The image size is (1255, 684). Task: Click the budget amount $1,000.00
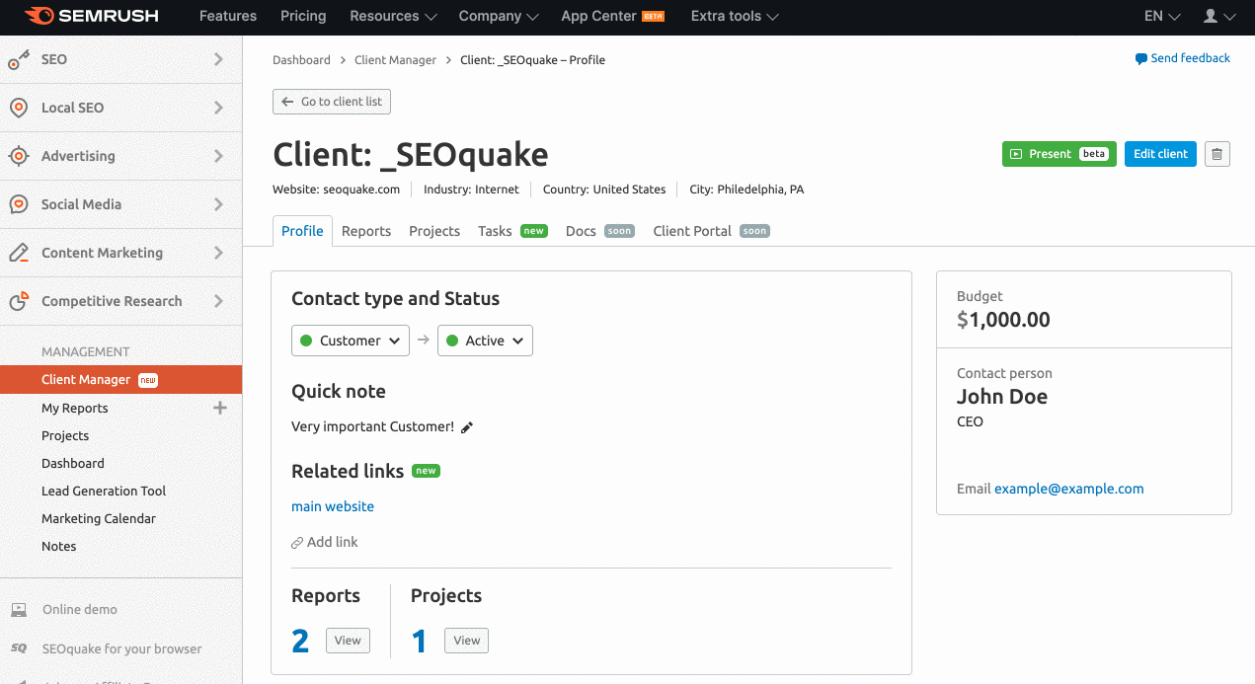pos(1003,320)
